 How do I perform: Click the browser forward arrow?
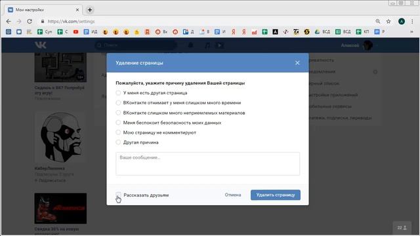[19, 22]
